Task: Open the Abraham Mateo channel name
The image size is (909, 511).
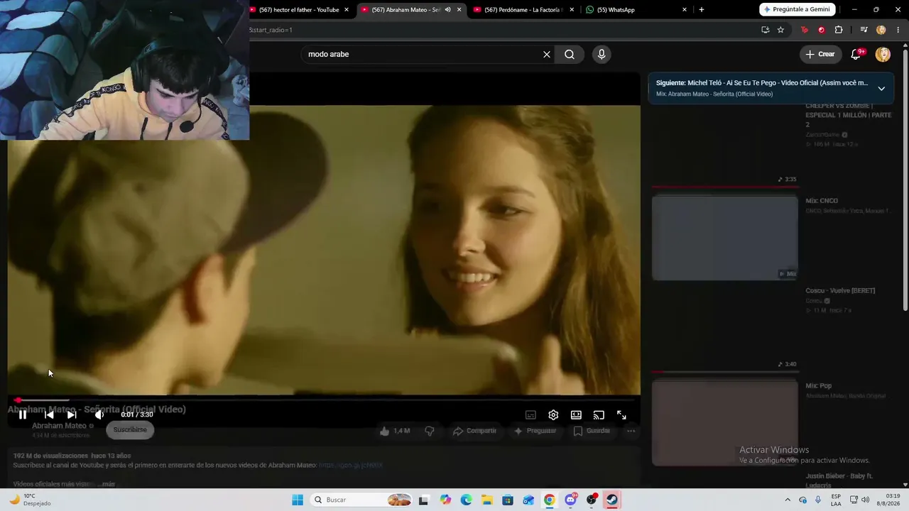Action: [59, 426]
